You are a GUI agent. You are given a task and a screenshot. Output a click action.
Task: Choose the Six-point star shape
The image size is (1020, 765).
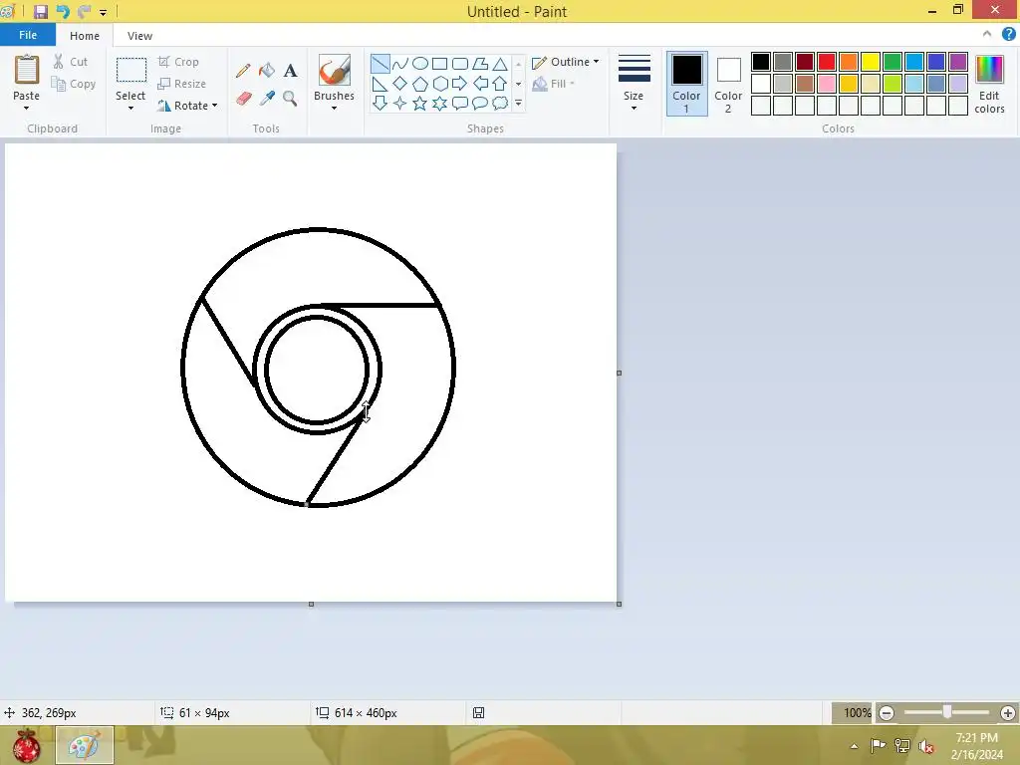point(439,103)
